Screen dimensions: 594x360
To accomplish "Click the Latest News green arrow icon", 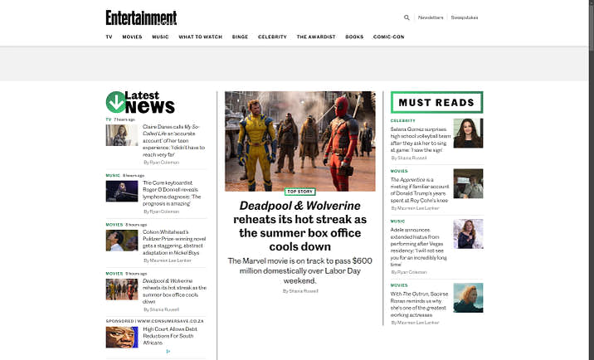I will pos(115,102).
